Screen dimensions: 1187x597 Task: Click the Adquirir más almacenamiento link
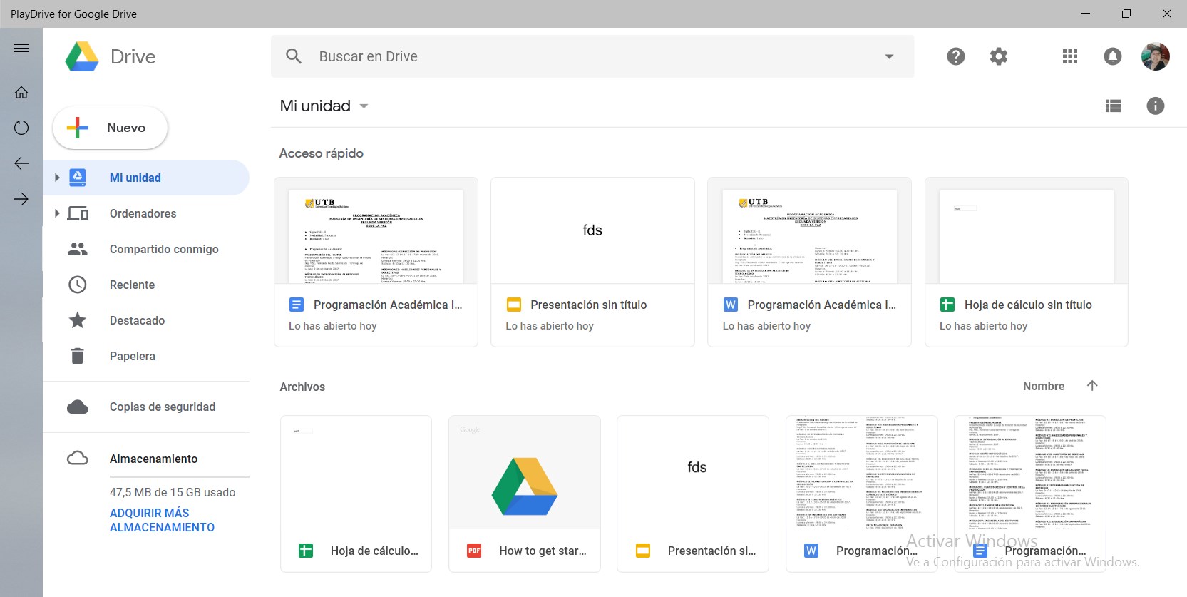coord(162,520)
